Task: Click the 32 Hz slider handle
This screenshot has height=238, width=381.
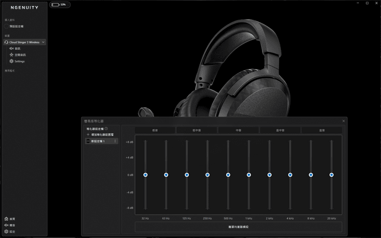Action: click(145, 175)
